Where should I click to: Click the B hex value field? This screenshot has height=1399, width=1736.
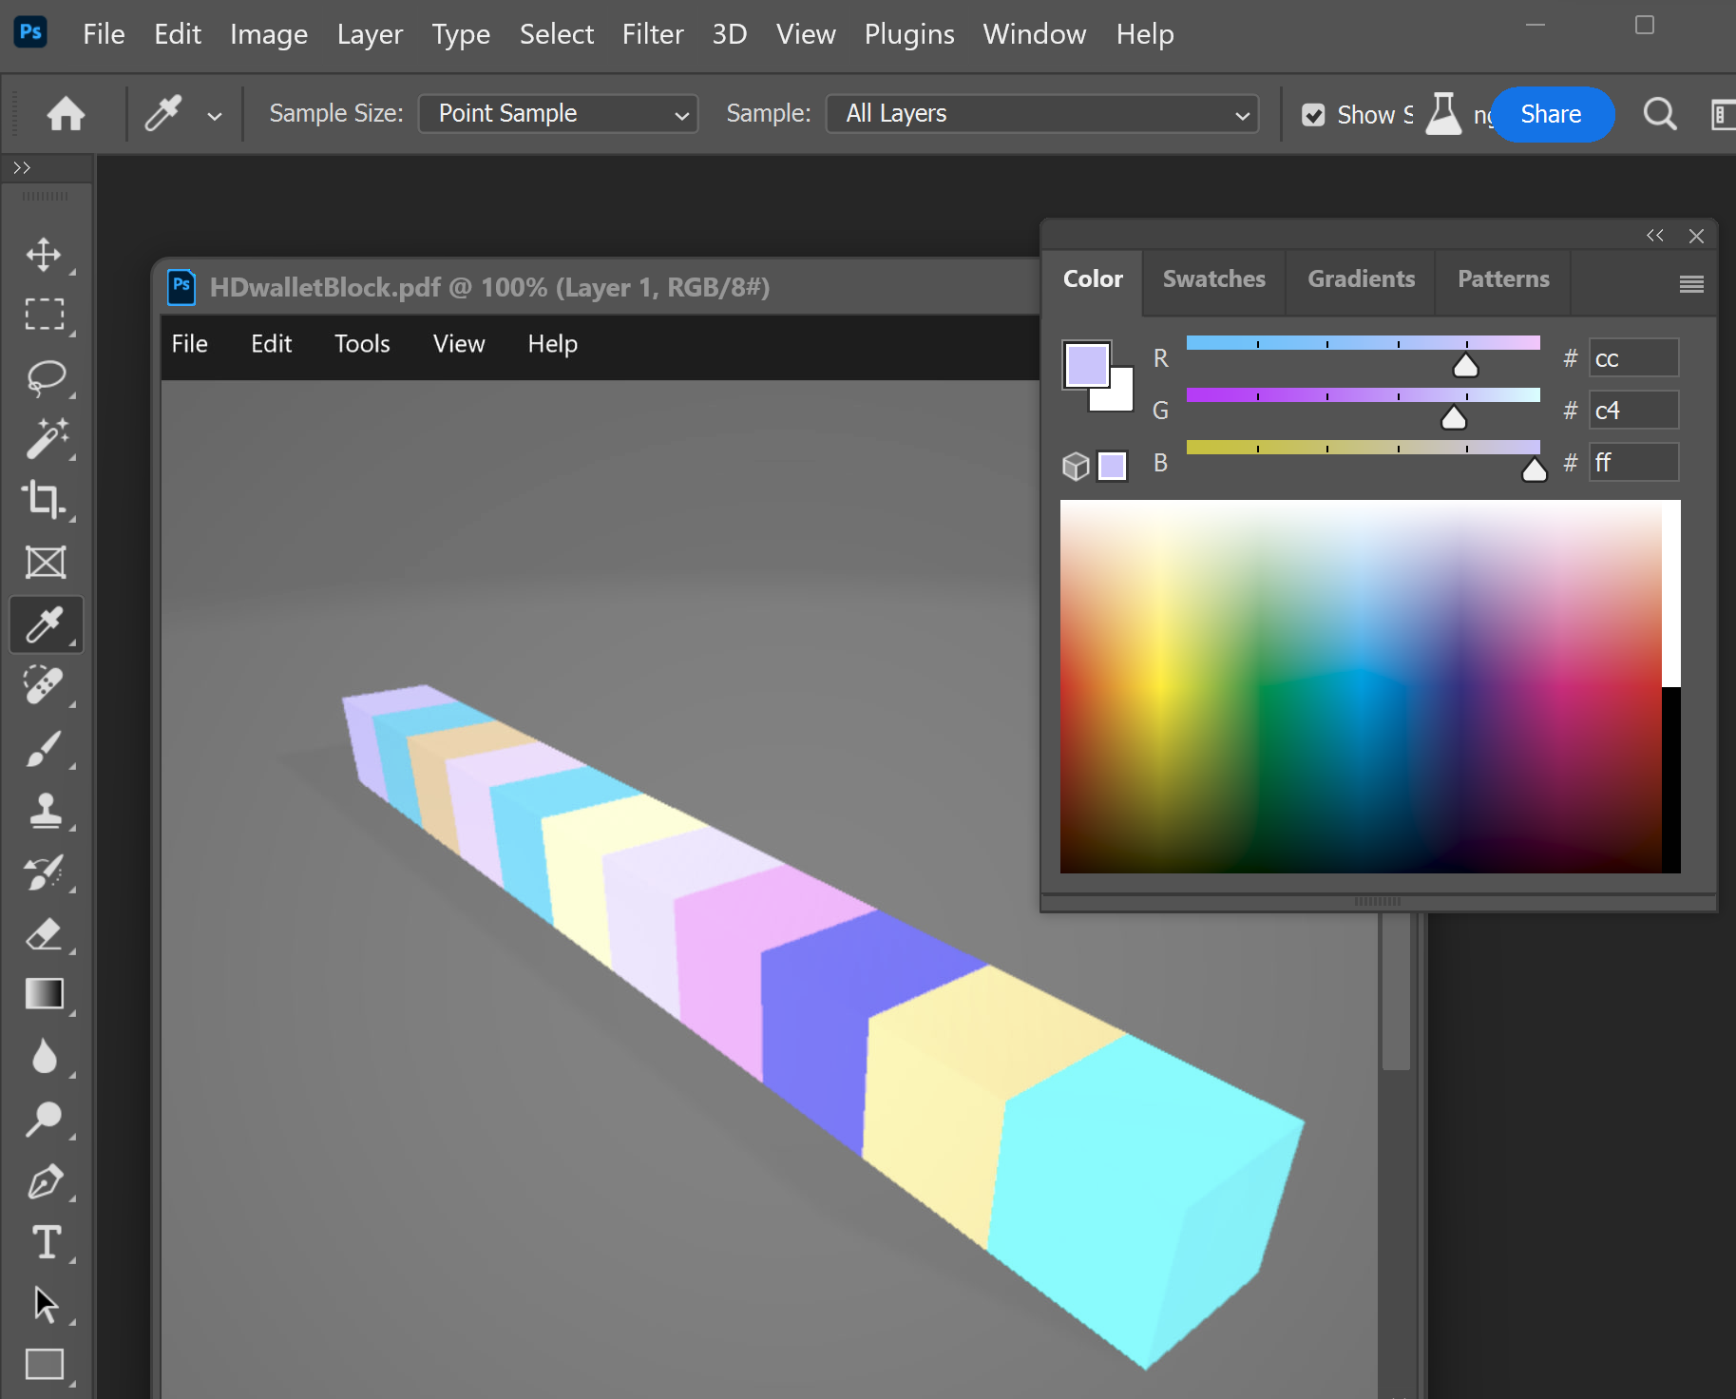(1634, 463)
